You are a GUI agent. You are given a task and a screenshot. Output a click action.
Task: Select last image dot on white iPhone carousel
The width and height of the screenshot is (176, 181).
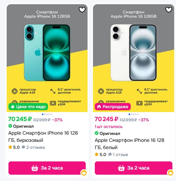[x=138, y=114]
